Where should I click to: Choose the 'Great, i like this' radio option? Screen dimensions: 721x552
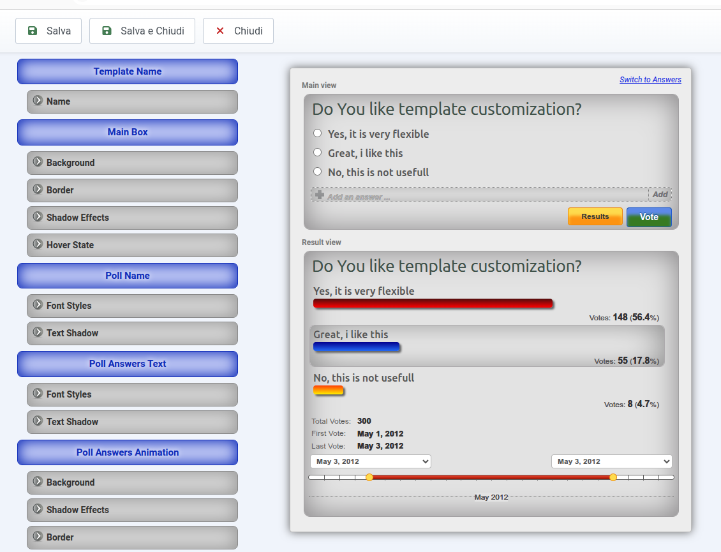(318, 153)
